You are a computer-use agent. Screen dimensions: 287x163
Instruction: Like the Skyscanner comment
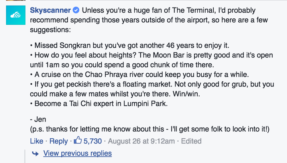click(x=36, y=141)
